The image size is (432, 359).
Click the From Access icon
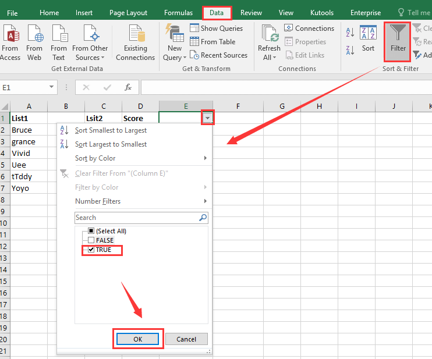click(10, 36)
